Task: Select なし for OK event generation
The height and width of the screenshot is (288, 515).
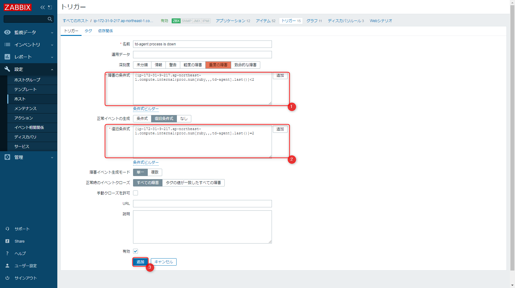Action: coord(184,119)
